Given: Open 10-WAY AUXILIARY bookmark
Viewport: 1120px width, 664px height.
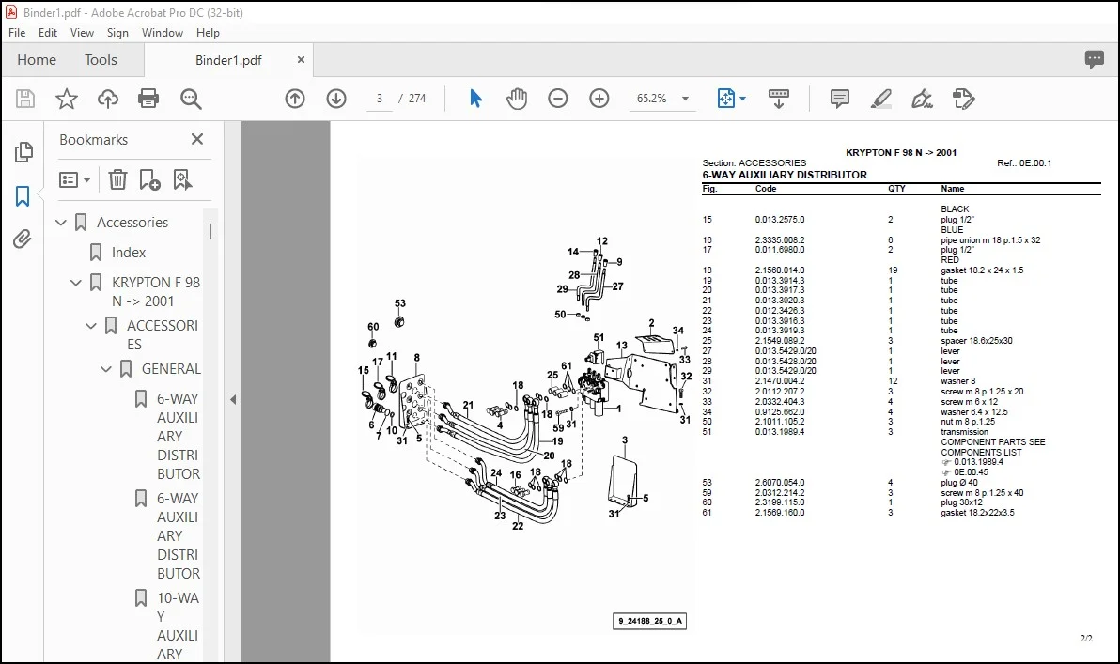Looking at the screenshot, I should click(179, 626).
